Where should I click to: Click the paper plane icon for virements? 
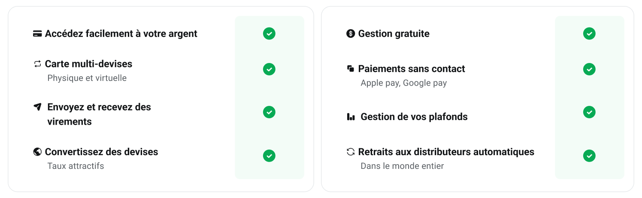point(37,107)
